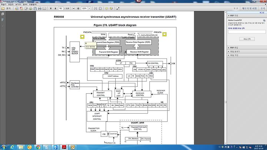
Task: Click the cloud upload icon
Action: tap(31, 8)
